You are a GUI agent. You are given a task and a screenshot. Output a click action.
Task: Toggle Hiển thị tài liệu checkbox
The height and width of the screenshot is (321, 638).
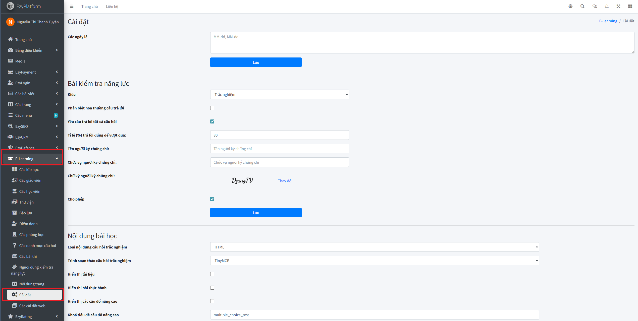pyautogui.click(x=212, y=274)
